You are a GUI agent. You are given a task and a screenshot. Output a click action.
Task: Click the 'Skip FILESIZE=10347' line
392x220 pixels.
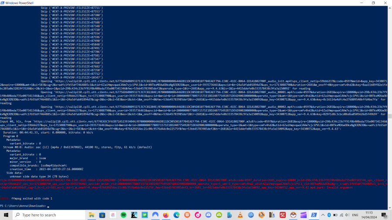pyautogui.click(x=72, y=77)
